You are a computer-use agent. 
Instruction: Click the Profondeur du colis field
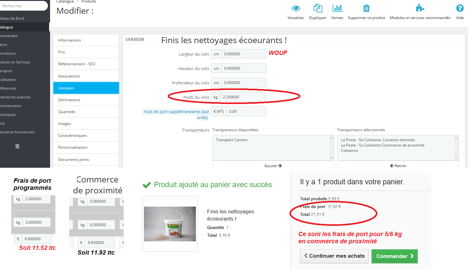(244, 83)
